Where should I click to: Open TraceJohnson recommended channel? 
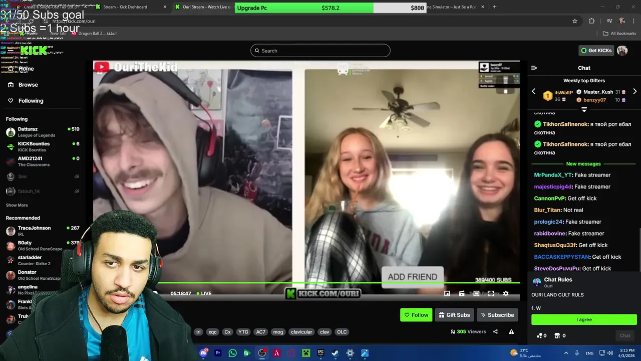pos(43,231)
